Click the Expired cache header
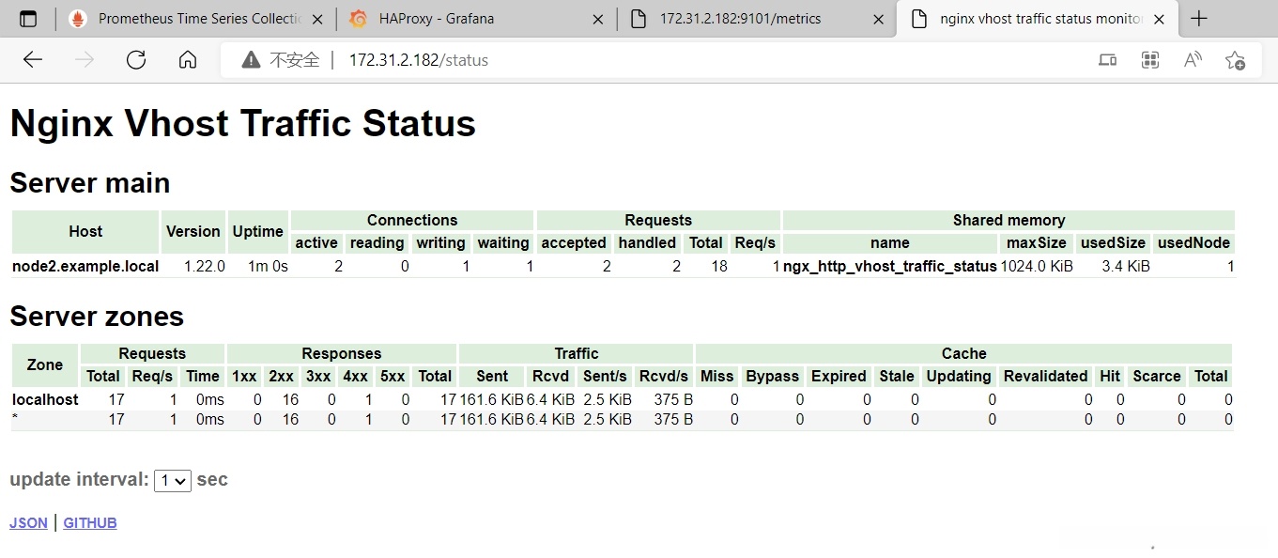Viewport: 1278px width, 558px height. tap(839, 376)
